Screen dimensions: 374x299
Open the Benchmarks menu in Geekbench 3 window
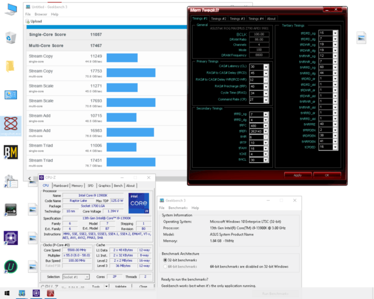[x=178, y=208]
